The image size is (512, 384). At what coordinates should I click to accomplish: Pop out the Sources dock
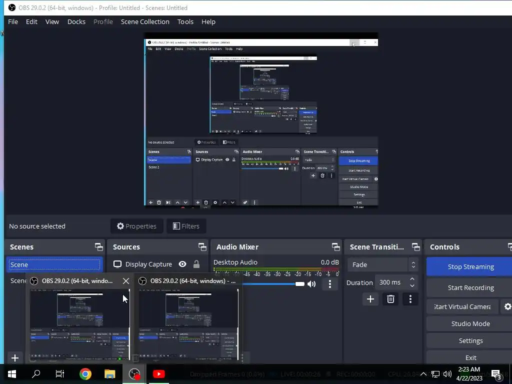coord(202,247)
